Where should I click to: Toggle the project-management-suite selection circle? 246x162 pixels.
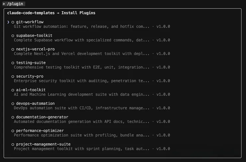[13, 144]
